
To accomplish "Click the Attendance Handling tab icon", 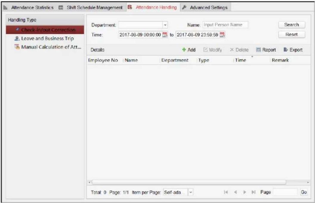I will [x=130, y=7].
